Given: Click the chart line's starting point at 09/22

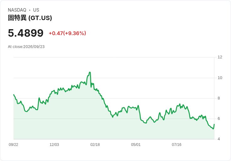Looking at the screenshot, I should pos(14,94).
